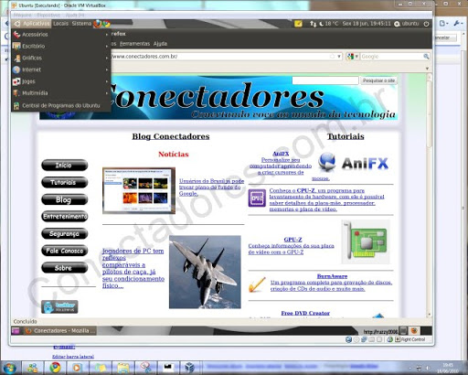Open the Free DVD Creator link
Viewport: 468px width, 375px height.
coord(305,313)
